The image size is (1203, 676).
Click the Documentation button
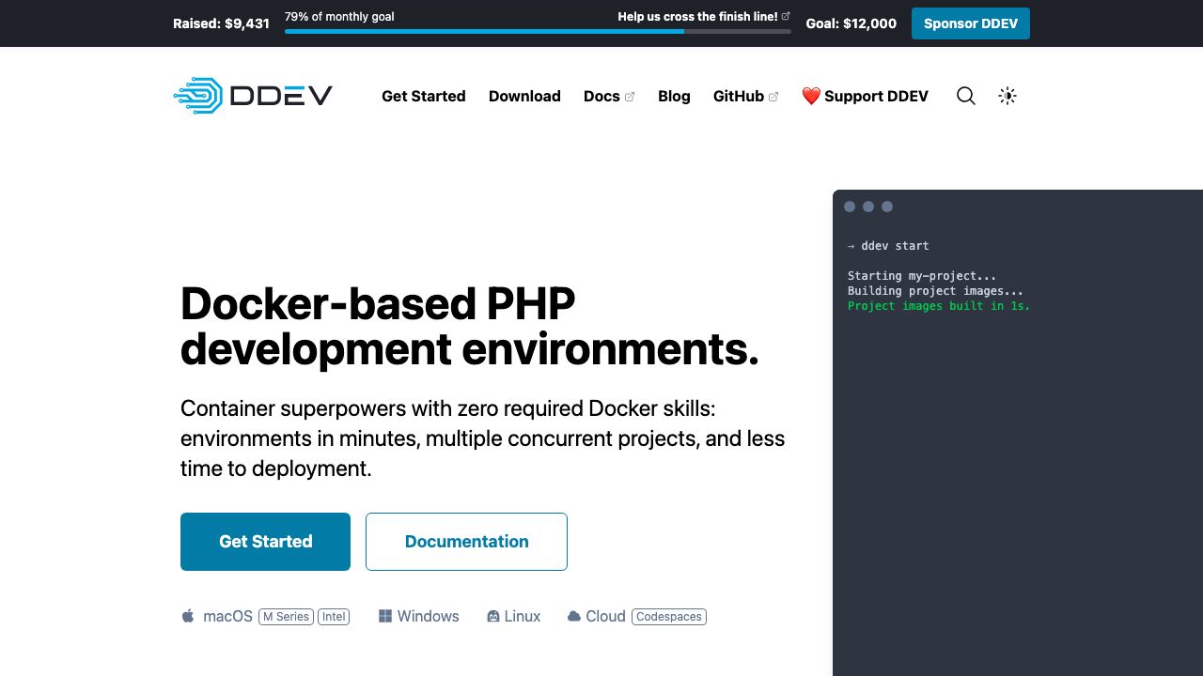click(x=466, y=542)
